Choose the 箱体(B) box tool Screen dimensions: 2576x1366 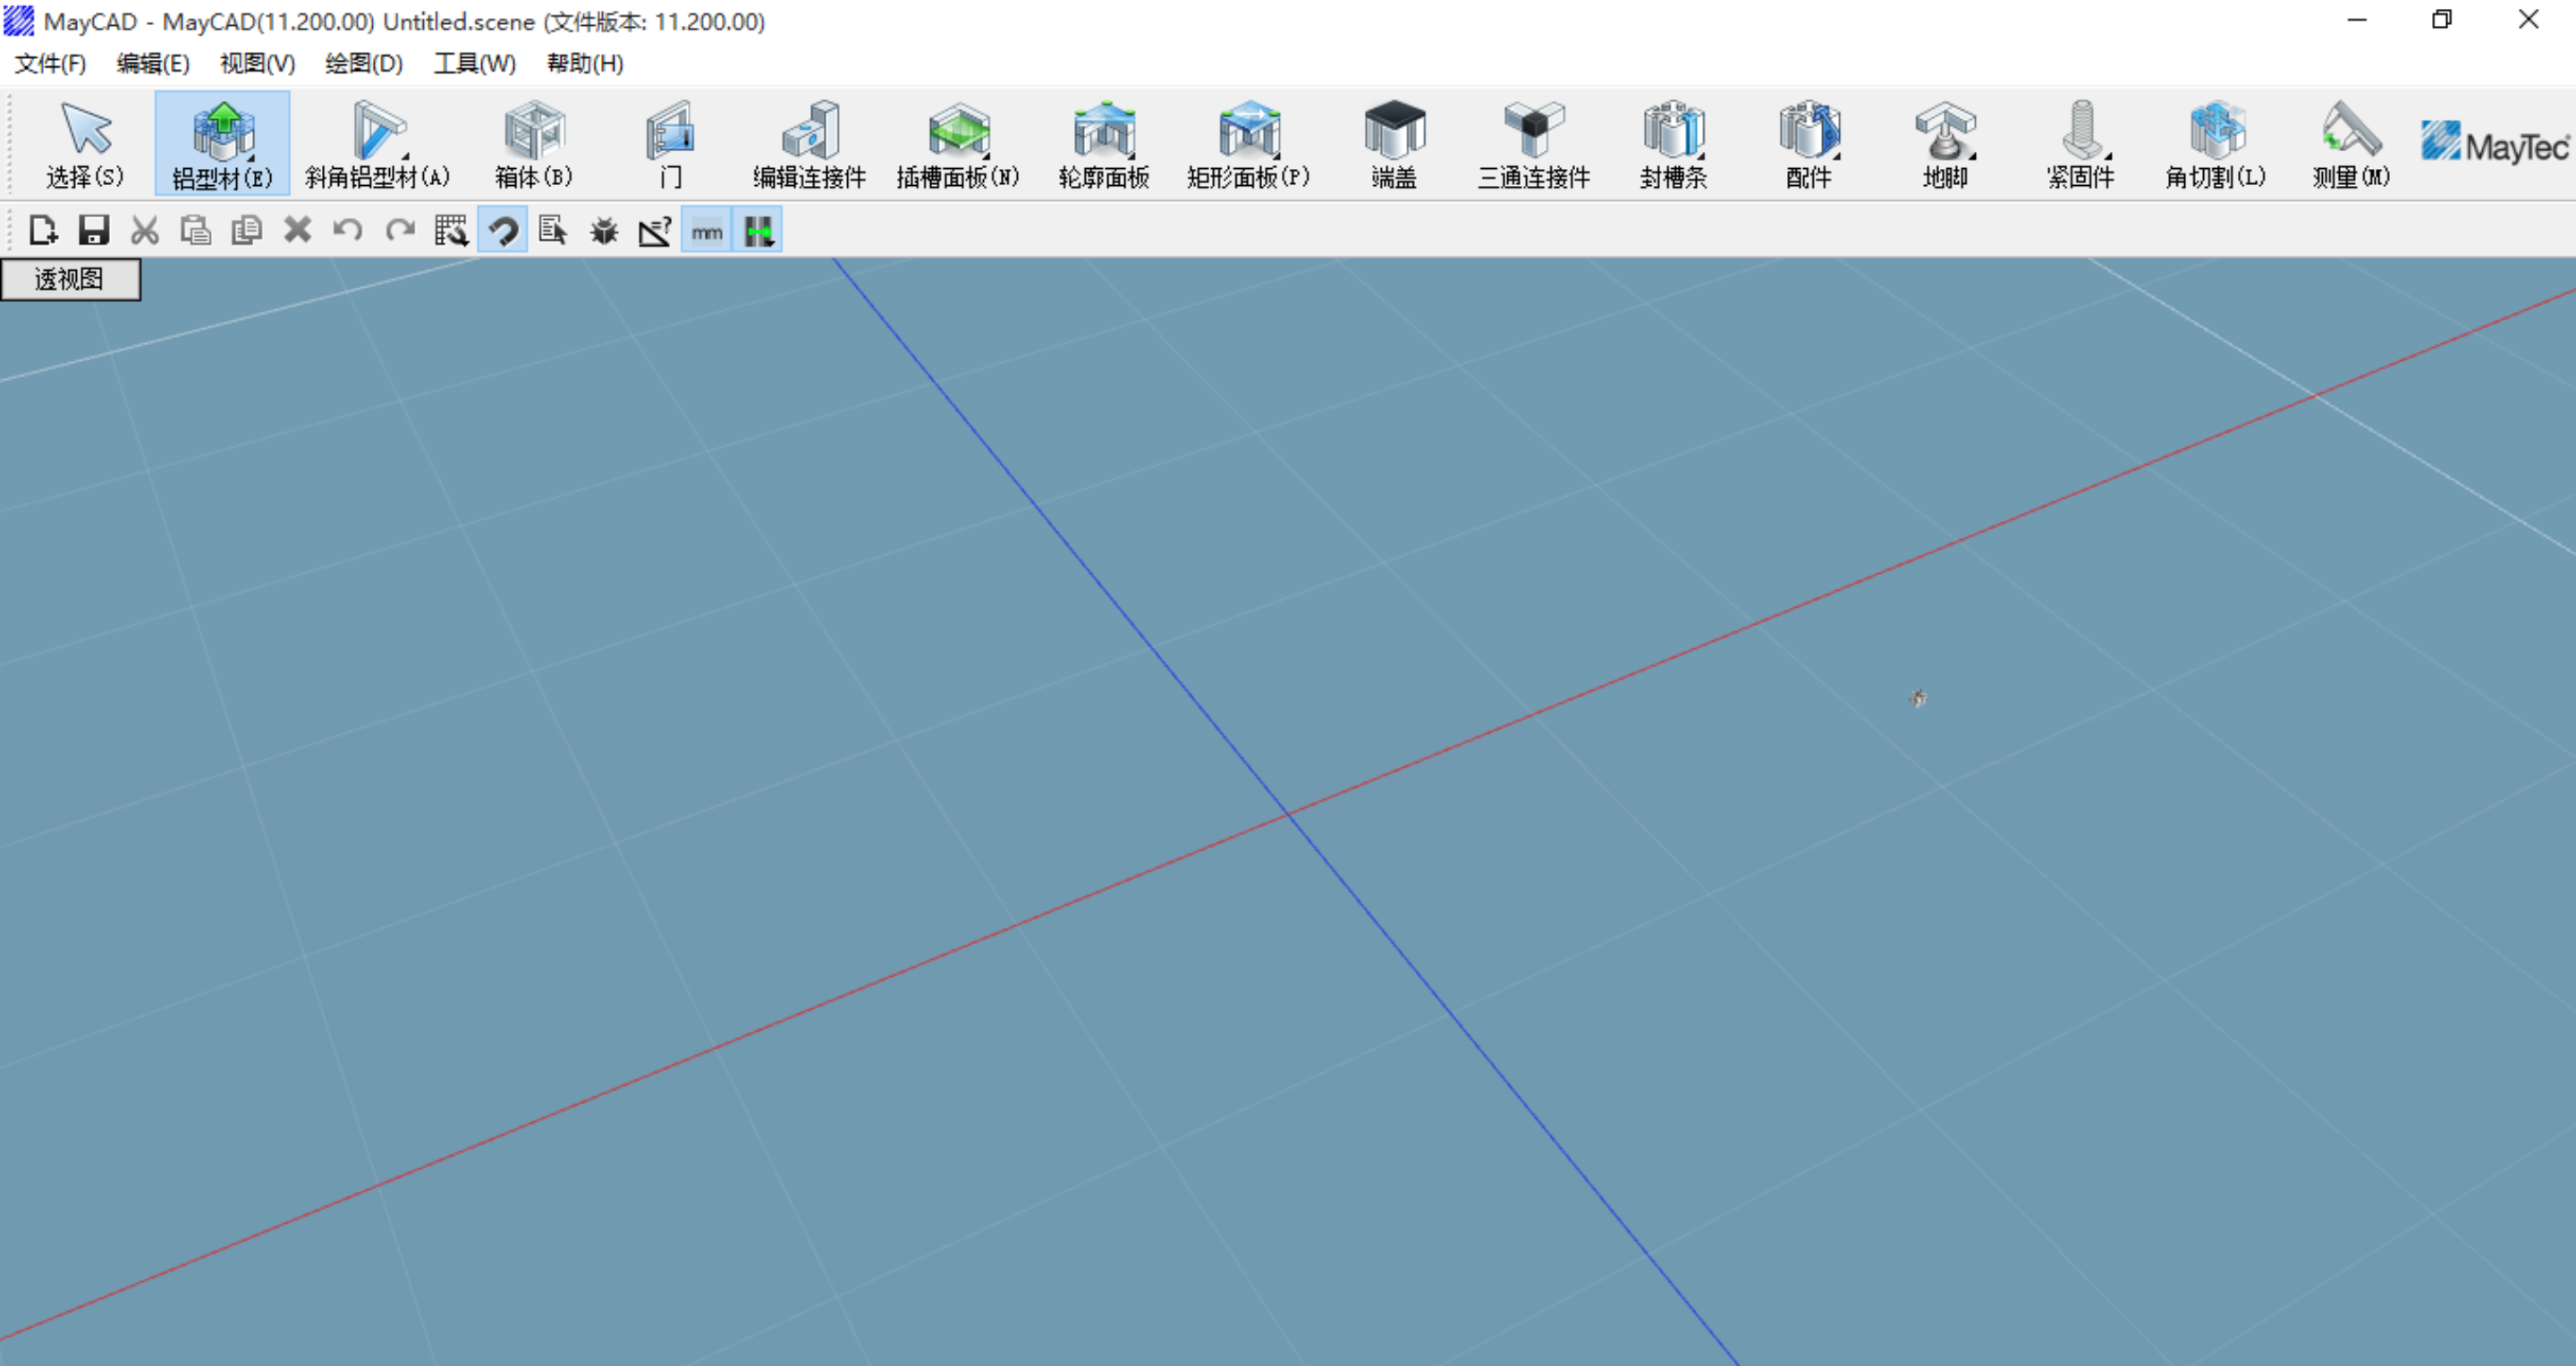click(534, 144)
